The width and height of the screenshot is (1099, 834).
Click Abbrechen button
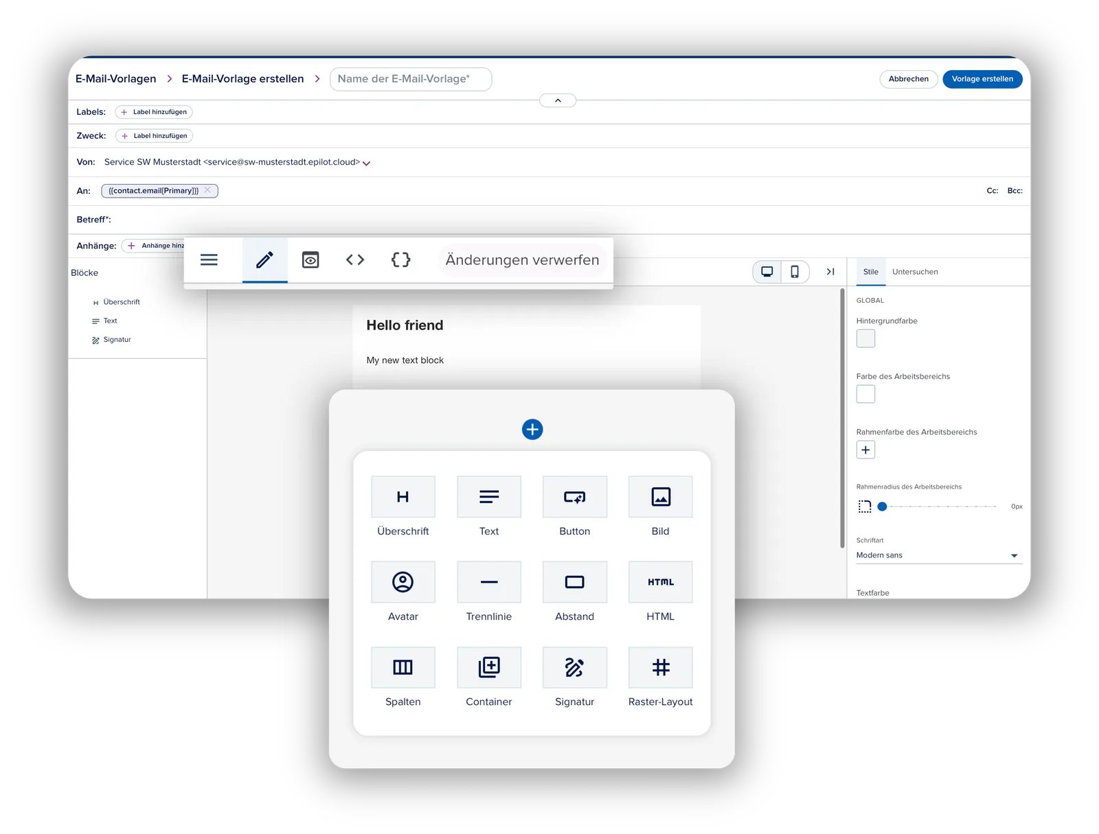point(908,79)
